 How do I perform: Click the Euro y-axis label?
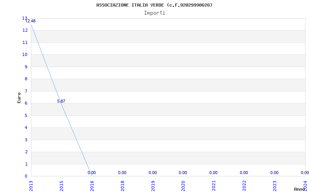19,98
